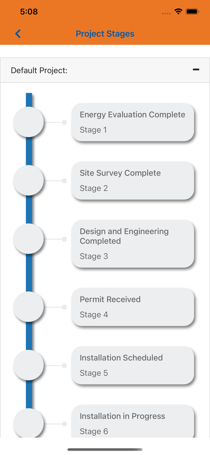Screen dimensions: 210x455
Task: Tap the home indicator bar
Action: pos(105,450)
